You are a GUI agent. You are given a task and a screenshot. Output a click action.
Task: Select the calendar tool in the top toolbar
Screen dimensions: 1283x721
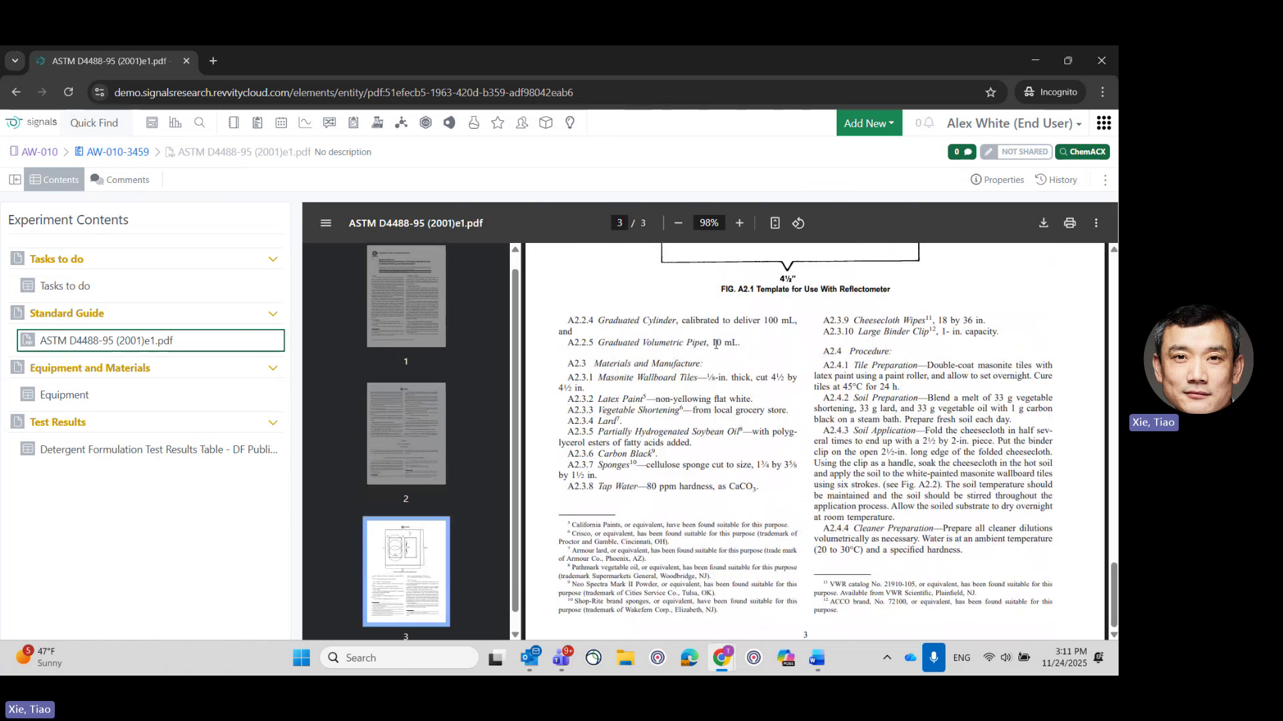[x=281, y=122]
